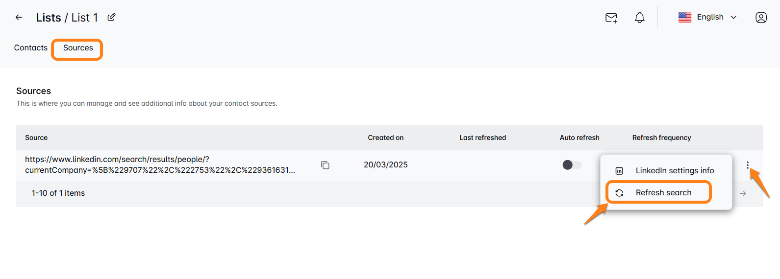780x279 pixels.
Task: Switch to the Sources tab
Action: [78, 48]
